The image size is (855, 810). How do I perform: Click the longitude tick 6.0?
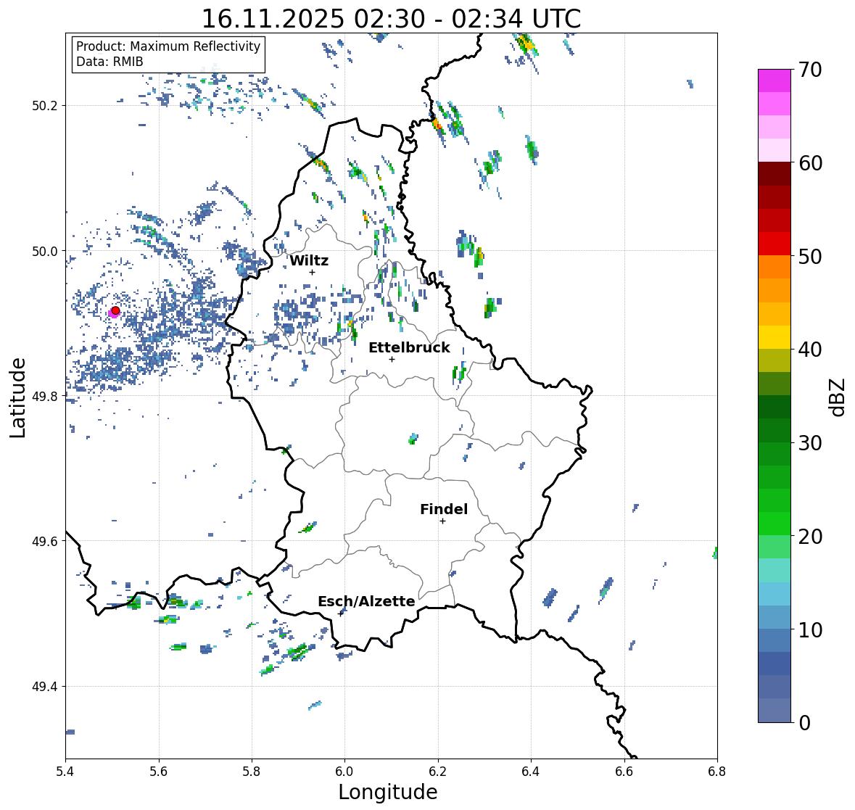(344, 772)
